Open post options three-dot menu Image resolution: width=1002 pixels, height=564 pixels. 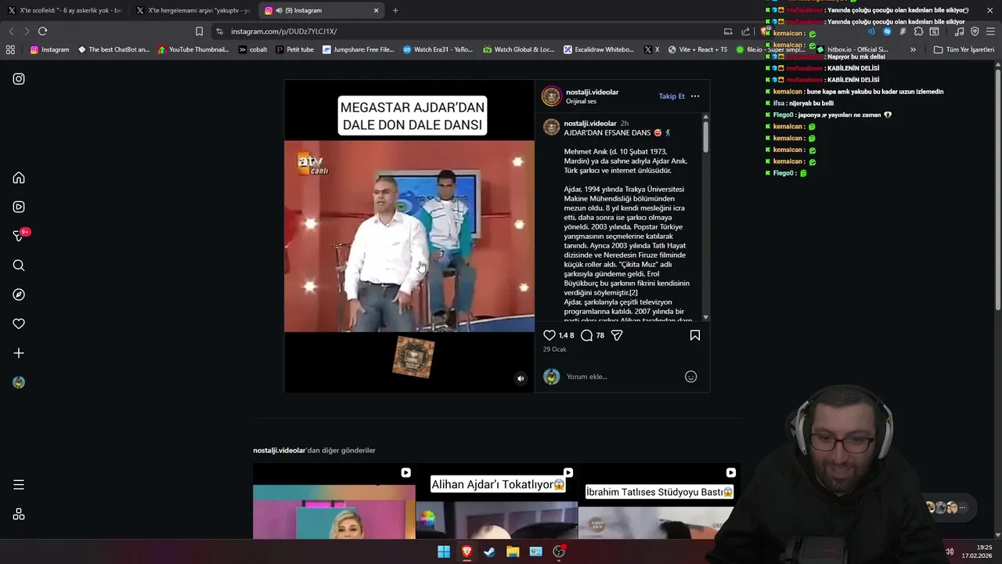(x=694, y=96)
